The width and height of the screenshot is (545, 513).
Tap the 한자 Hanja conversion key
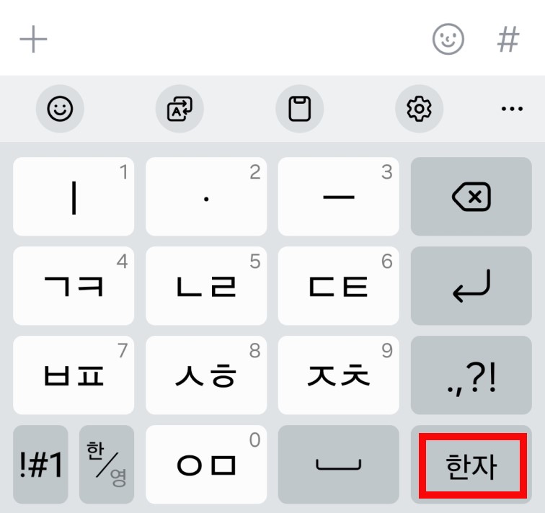471,465
